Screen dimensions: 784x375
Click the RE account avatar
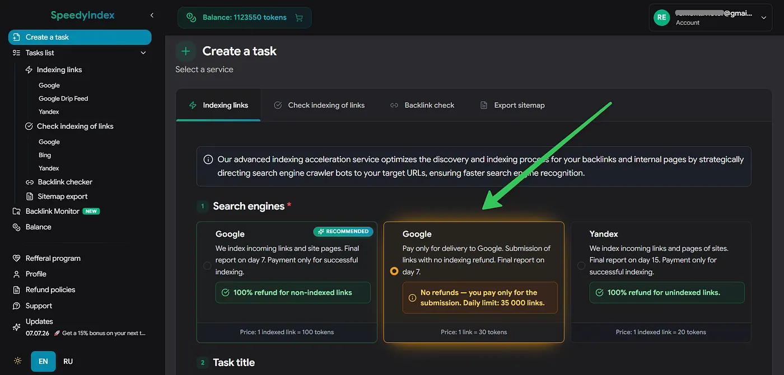662,17
